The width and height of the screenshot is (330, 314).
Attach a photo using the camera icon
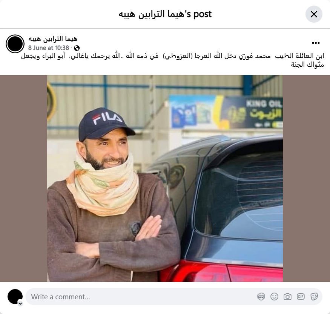tap(287, 297)
